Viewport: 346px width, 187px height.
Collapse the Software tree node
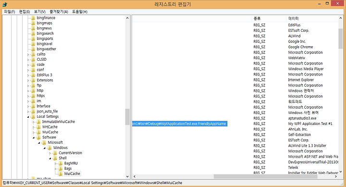pos(34,137)
